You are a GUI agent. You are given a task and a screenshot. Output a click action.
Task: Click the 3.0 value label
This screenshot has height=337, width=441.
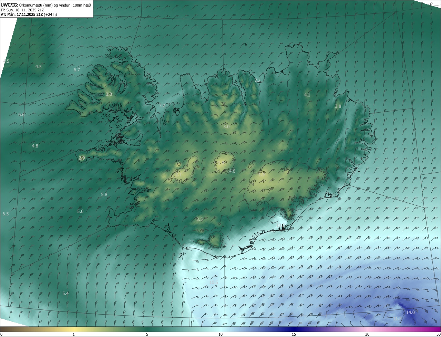(226, 126)
